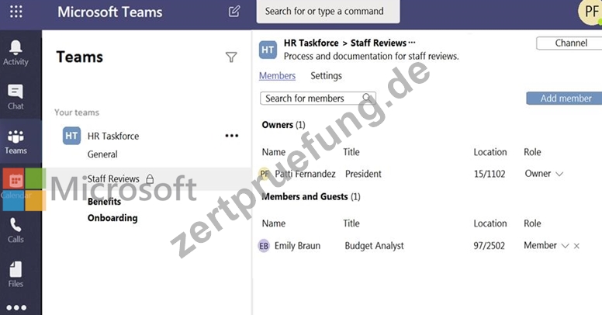The height and width of the screenshot is (315, 602).
Task: Click the new chat compose icon
Action: 234,11
